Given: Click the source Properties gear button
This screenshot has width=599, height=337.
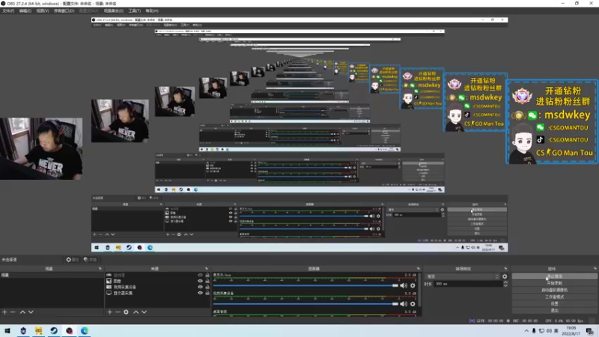Looking at the screenshot, I should (72, 259).
